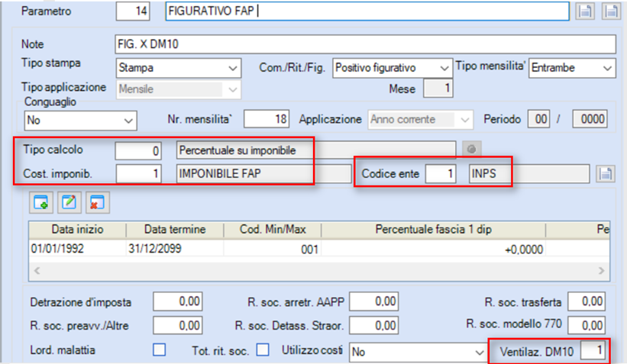
Task: Click second save icon beside FIGURATIVO FAP
Action: coord(612,11)
